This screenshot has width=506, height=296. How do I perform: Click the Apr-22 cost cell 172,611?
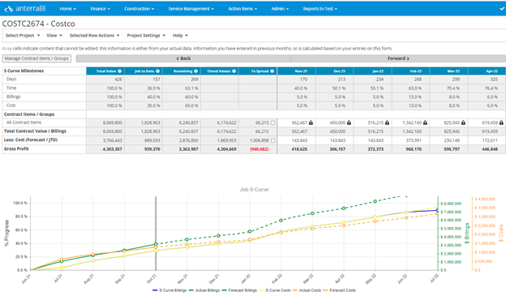coord(487,140)
